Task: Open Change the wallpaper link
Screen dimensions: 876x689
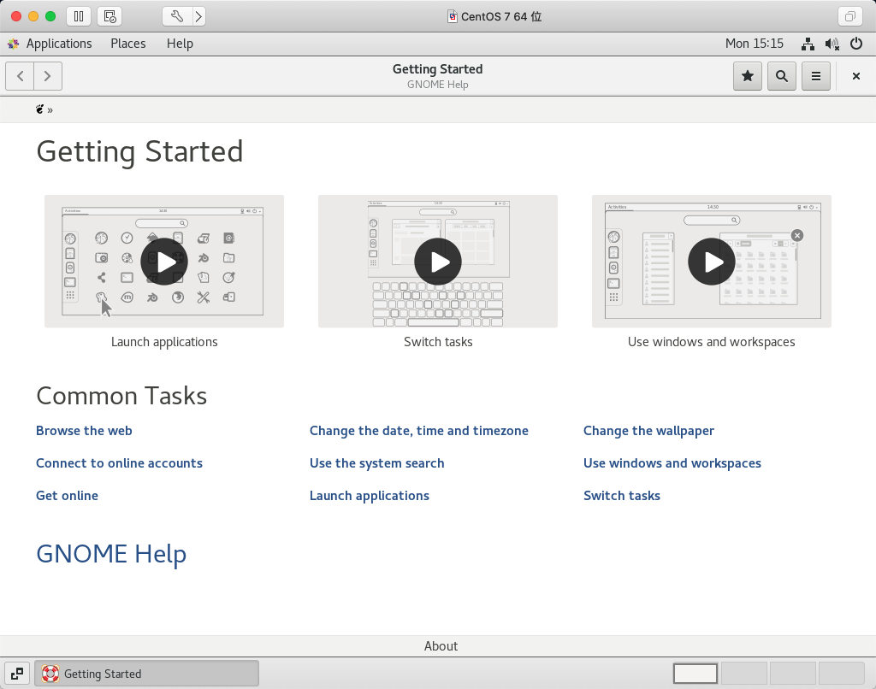Action: (648, 431)
